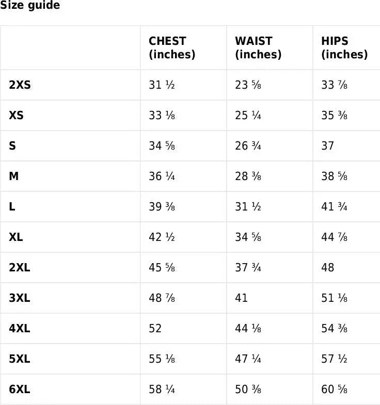
Task: Select the WAIST (inches) column header
Action: [x=258, y=47]
